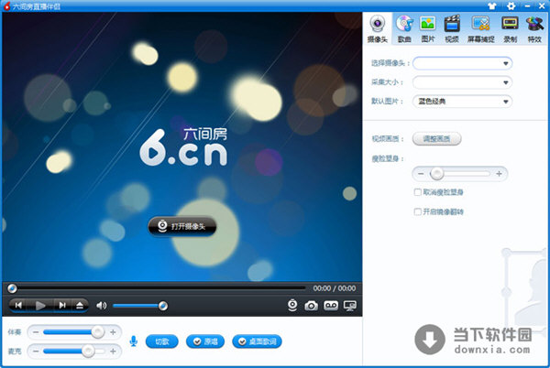Click the 00:00 / 00:00 time display
Viewport: 550px width, 368px height.
tap(335, 288)
